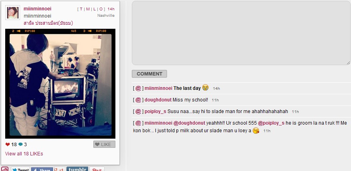
Task: Click the L option in the header
Action: click(95, 9)
